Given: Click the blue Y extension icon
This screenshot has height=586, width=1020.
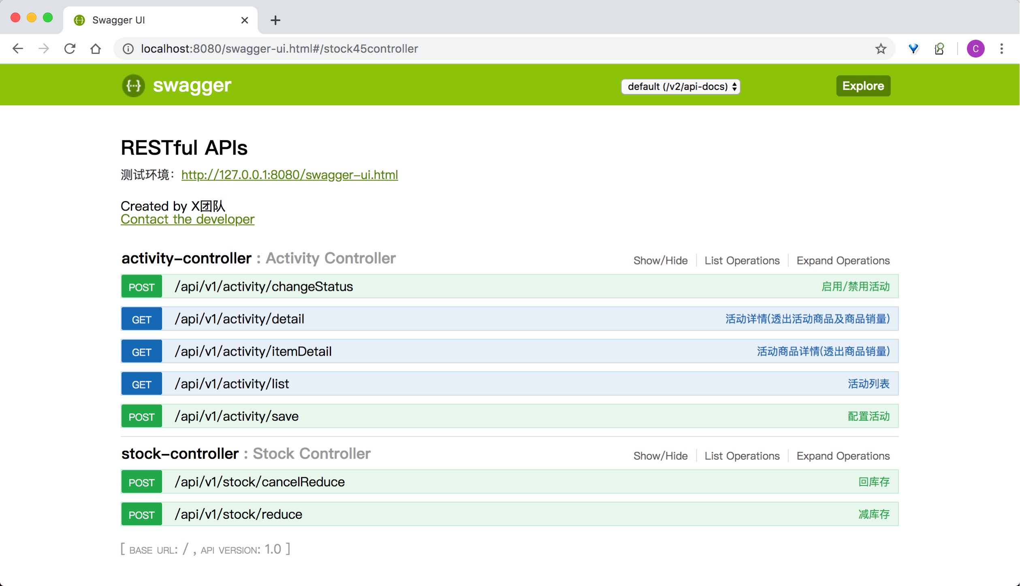Looking at the screenshot, I should 913,49.
